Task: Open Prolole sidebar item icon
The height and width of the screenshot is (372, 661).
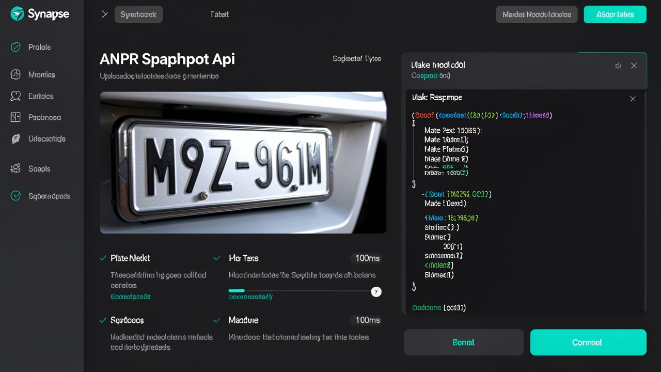Action: pos(15,47)
